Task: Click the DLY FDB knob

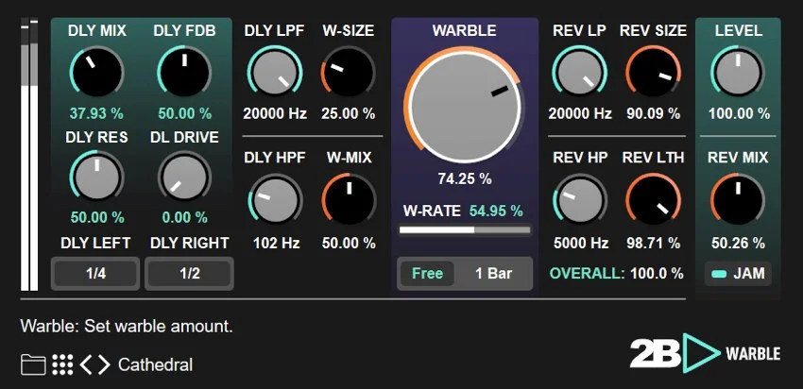Action: coord(184,72)
